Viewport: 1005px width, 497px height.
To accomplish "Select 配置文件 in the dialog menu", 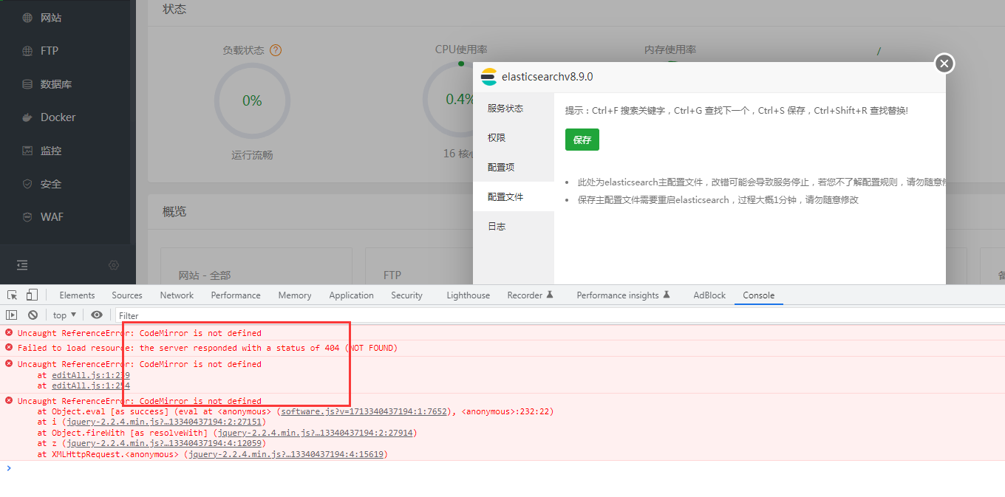I will point(514,197).
